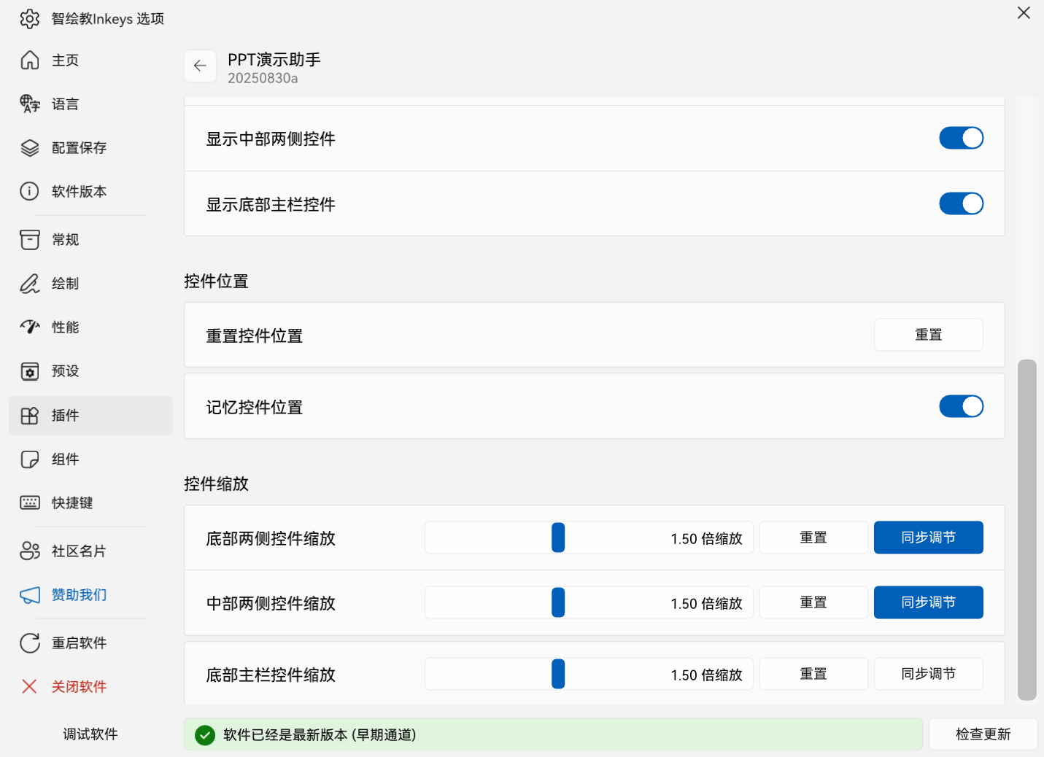Open the 语言 language settings icon
The height and width of the screenshot is (757, 1044).
[x=30, y=104]
